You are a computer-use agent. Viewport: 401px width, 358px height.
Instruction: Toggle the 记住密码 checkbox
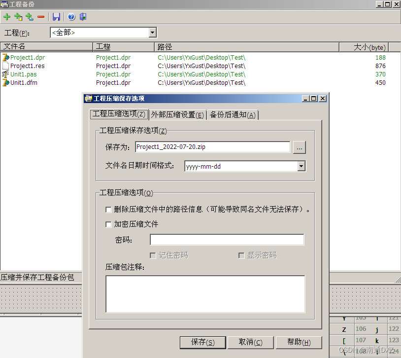click(x=153, y=255)
